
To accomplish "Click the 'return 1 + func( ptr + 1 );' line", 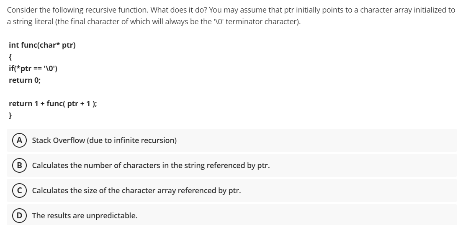I will pos(53,104).
